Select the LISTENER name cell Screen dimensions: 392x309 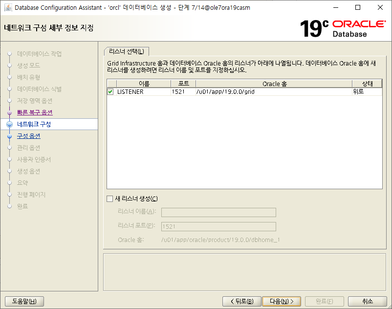tap(144, 92)
